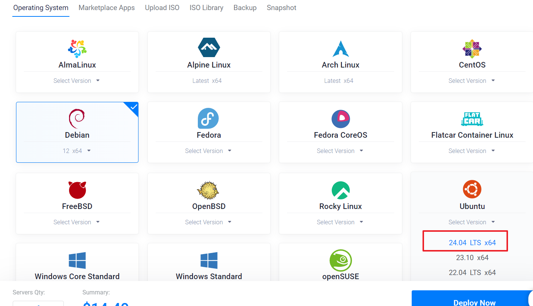533x306 pixels.
Task: Open the ISO Library tab
Action: coord(206,8)
